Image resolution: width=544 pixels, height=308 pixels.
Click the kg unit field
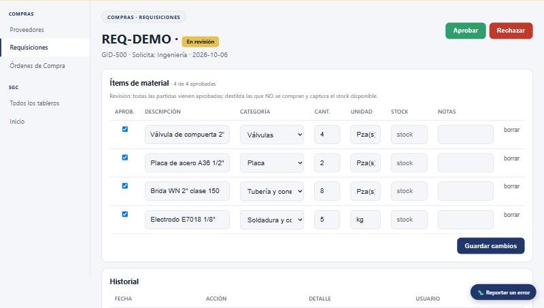point(365,220)
